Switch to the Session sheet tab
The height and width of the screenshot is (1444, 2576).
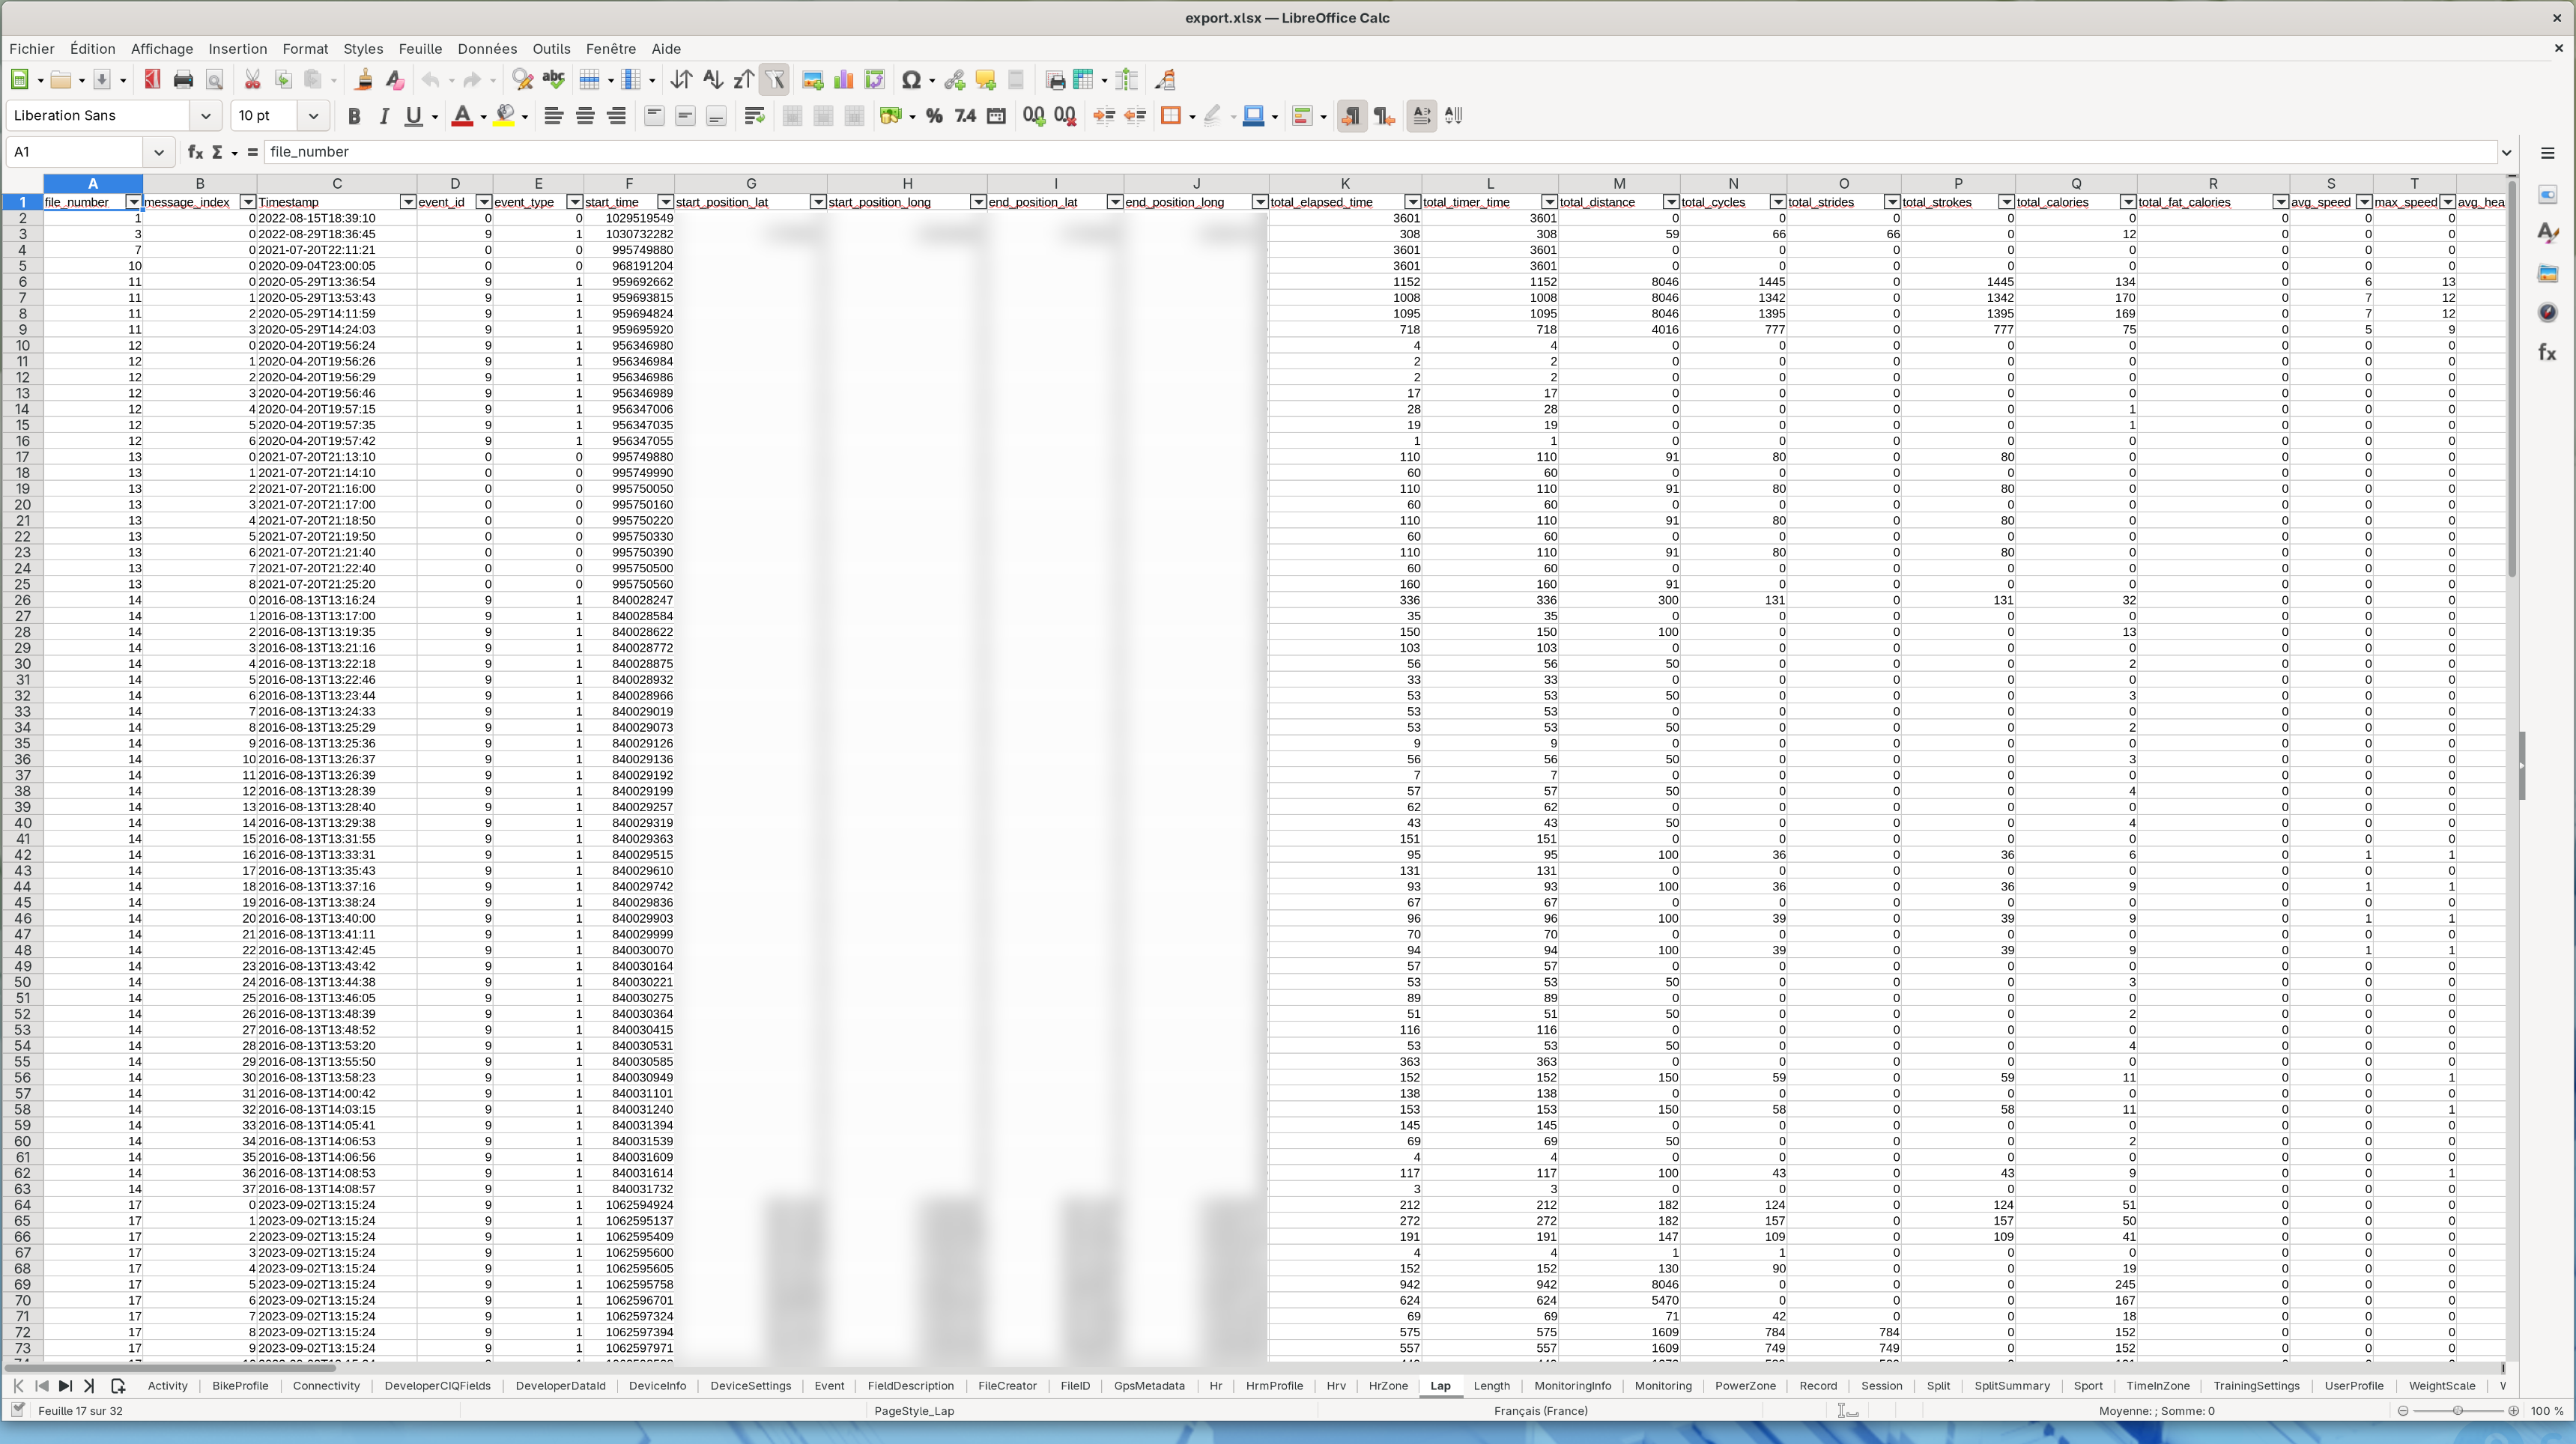1881,1386
